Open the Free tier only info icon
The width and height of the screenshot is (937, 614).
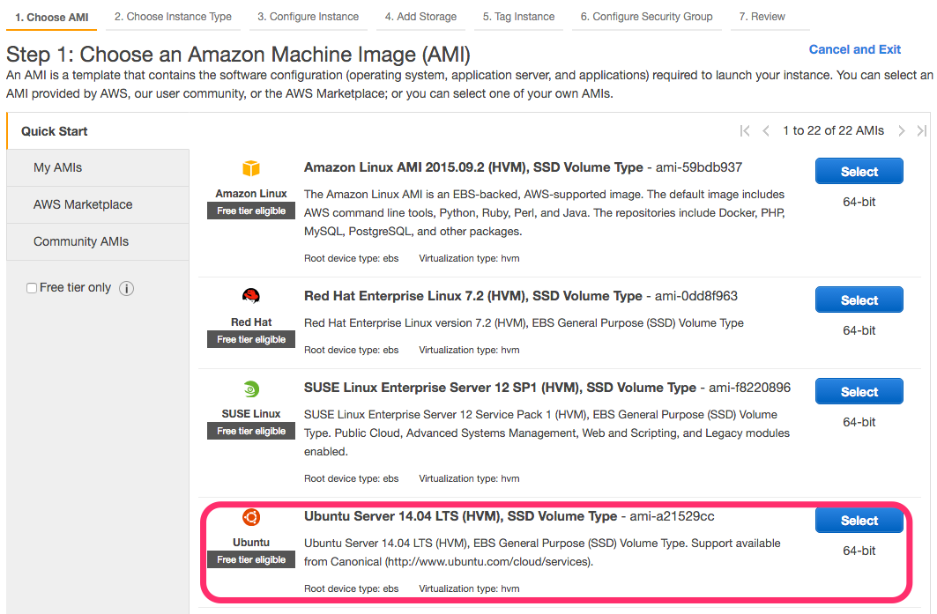pyautogui.click(x=126, y=288)
